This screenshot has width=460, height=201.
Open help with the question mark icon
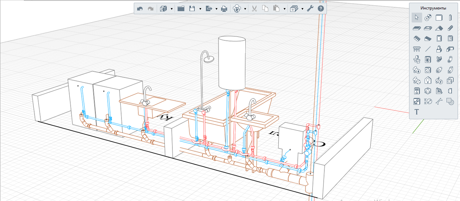pyautogui.click(x=321, y=8)
